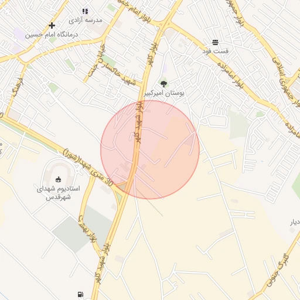This screenshot has width=300, height=300.
Task: Select the بوستان امیرکبیر park label
Action: (164, 93)
